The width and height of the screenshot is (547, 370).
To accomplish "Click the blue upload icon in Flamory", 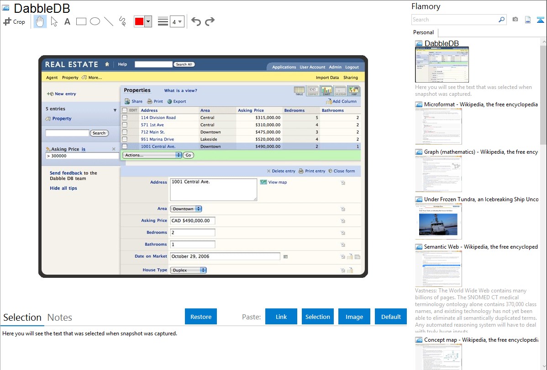I will 540,20.
